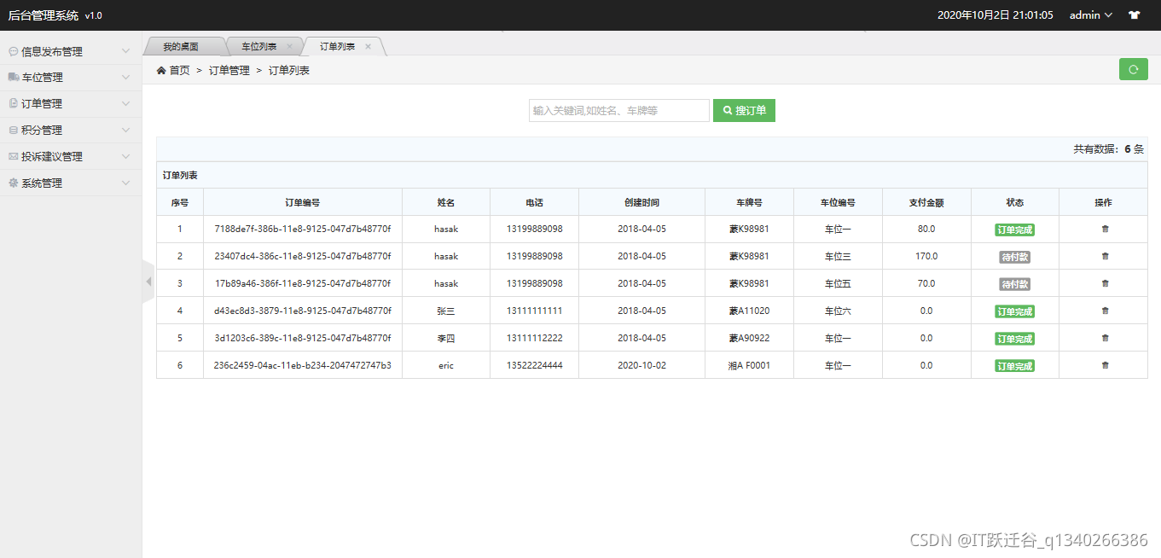Delete order 17b89a46 trash icon
The image size is (1161, 558).
pos(1106,283)
